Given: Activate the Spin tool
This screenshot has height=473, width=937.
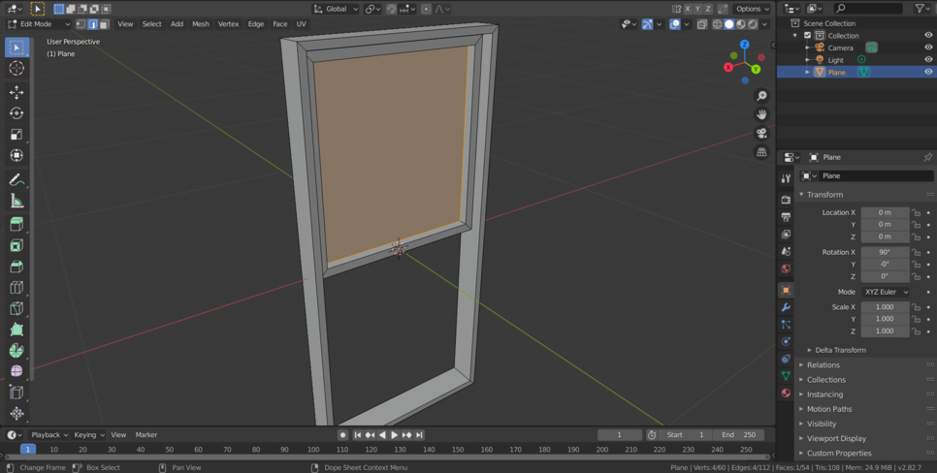Looking at the screenshot, I should pos(16,351).
